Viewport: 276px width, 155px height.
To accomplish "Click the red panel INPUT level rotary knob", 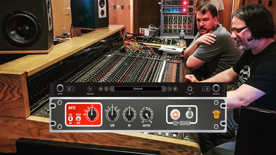I will point(92,114).
